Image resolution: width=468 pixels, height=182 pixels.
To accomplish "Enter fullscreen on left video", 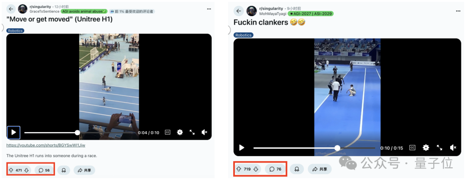I will click(192, 132).
